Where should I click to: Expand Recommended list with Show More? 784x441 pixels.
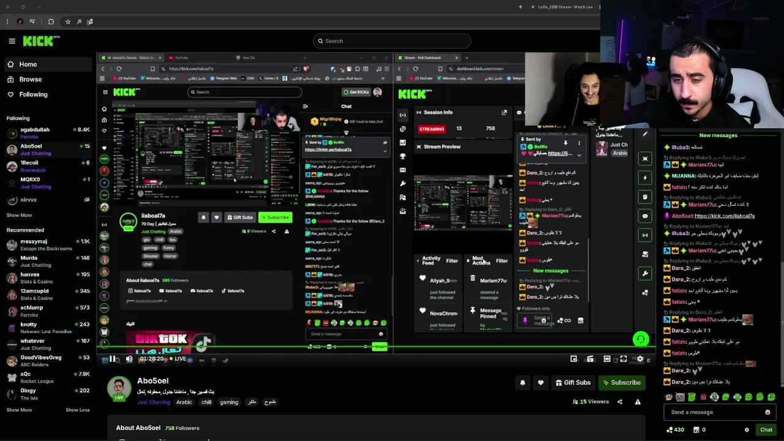pos(19,410)
